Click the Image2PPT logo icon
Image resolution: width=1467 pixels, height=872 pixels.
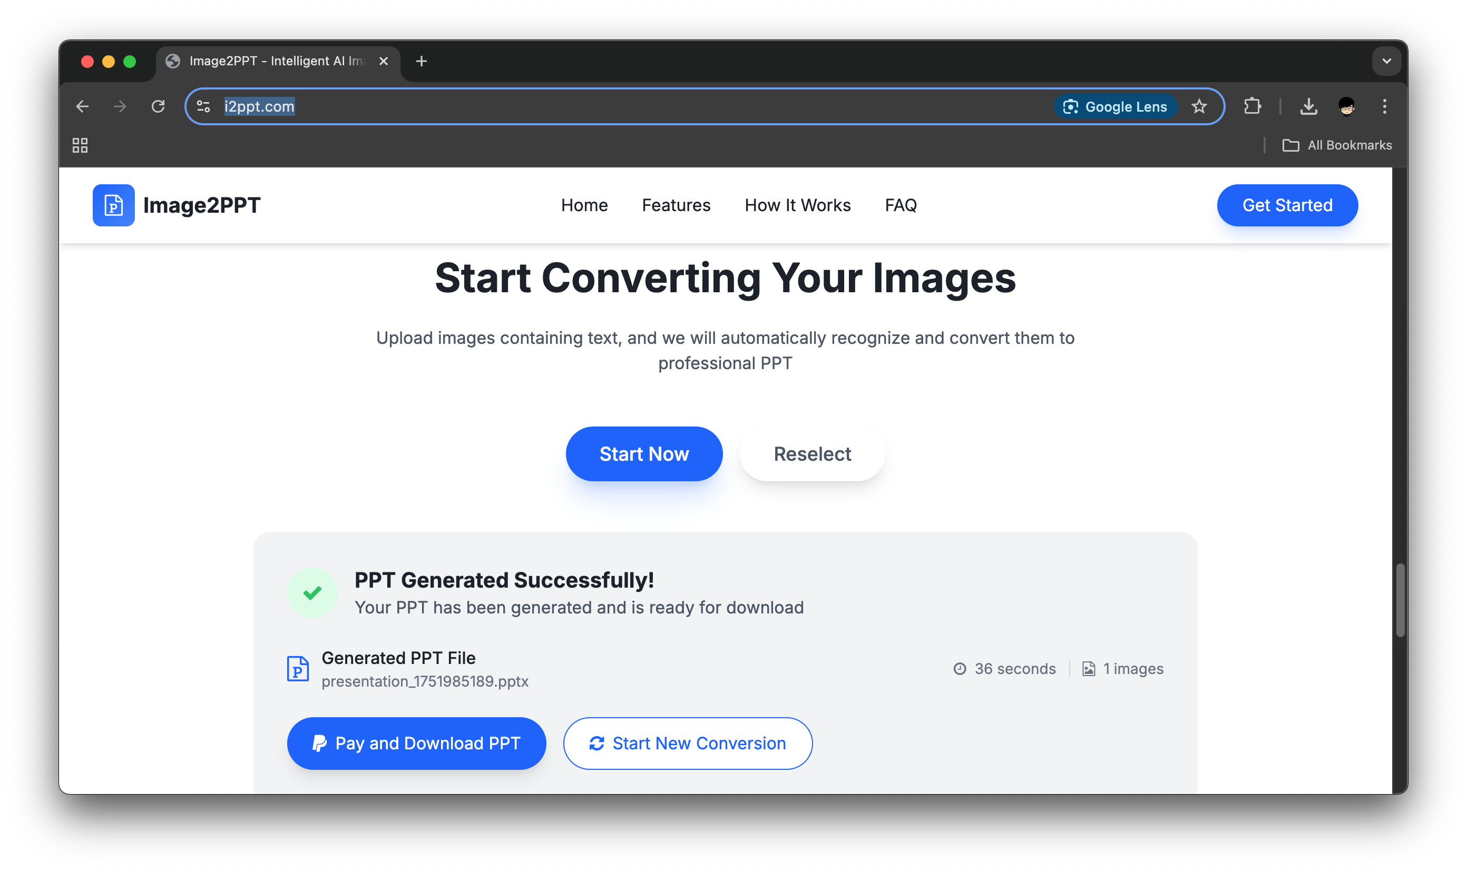click(113, 205)
